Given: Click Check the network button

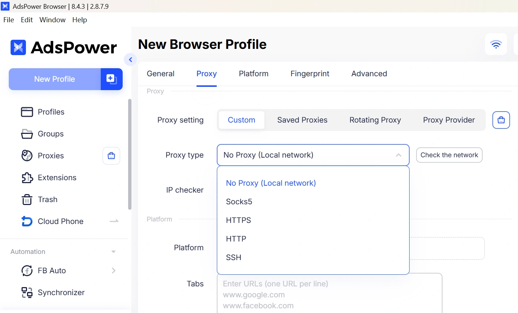Looking at the screenshot, I should (x=449, y=155).
